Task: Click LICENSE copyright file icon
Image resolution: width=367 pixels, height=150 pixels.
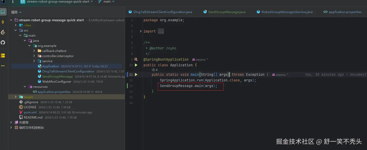Action: 21,107
